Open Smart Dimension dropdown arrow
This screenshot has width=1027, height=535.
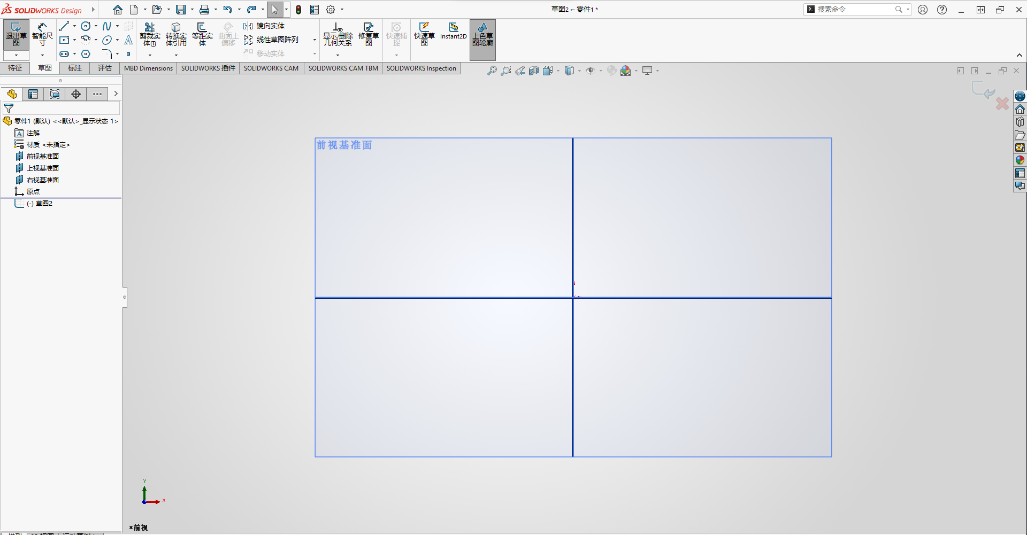[x=42, y=55]
